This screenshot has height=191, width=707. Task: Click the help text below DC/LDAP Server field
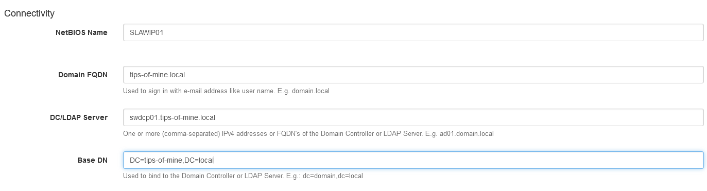308,134
